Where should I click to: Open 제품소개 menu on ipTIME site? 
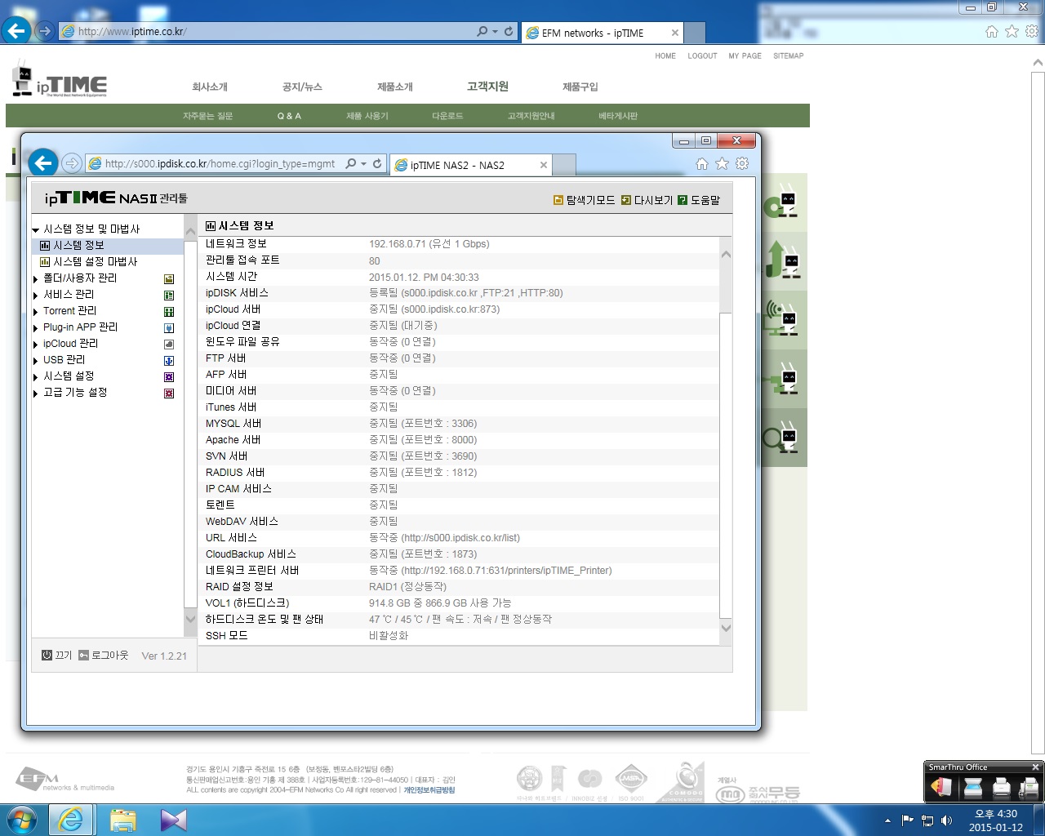pos(395,87)
